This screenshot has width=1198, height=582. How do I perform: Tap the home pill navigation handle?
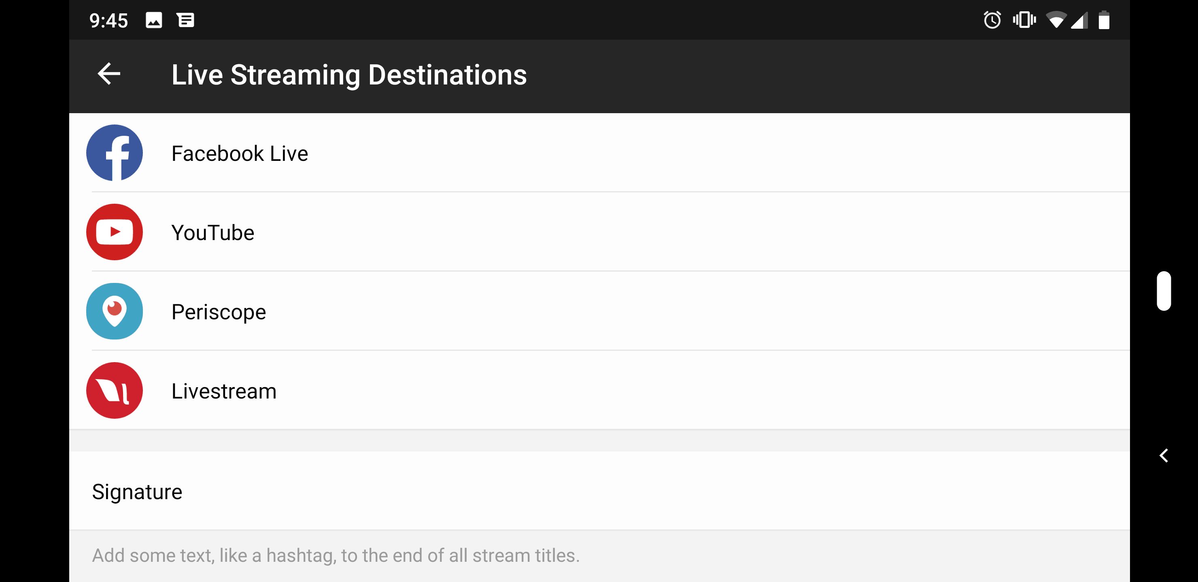click(x=1164, y=291)
